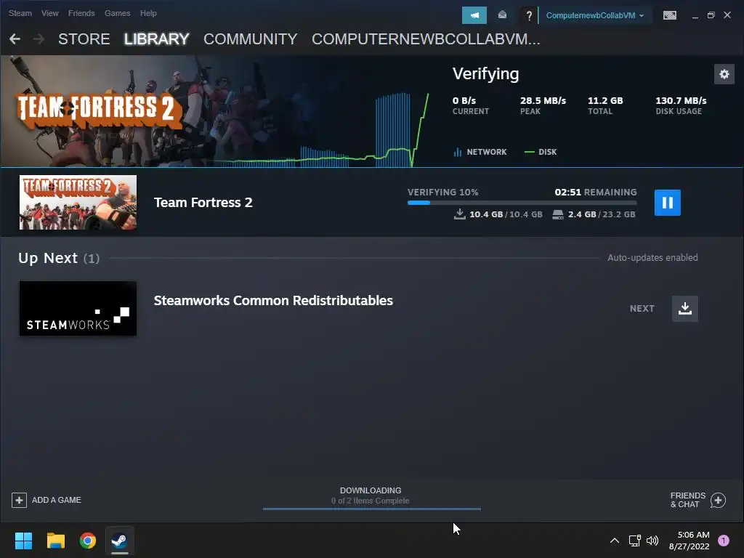The image size is (744, 558).
Task: Click the question mark help icon
Action: 529,16
